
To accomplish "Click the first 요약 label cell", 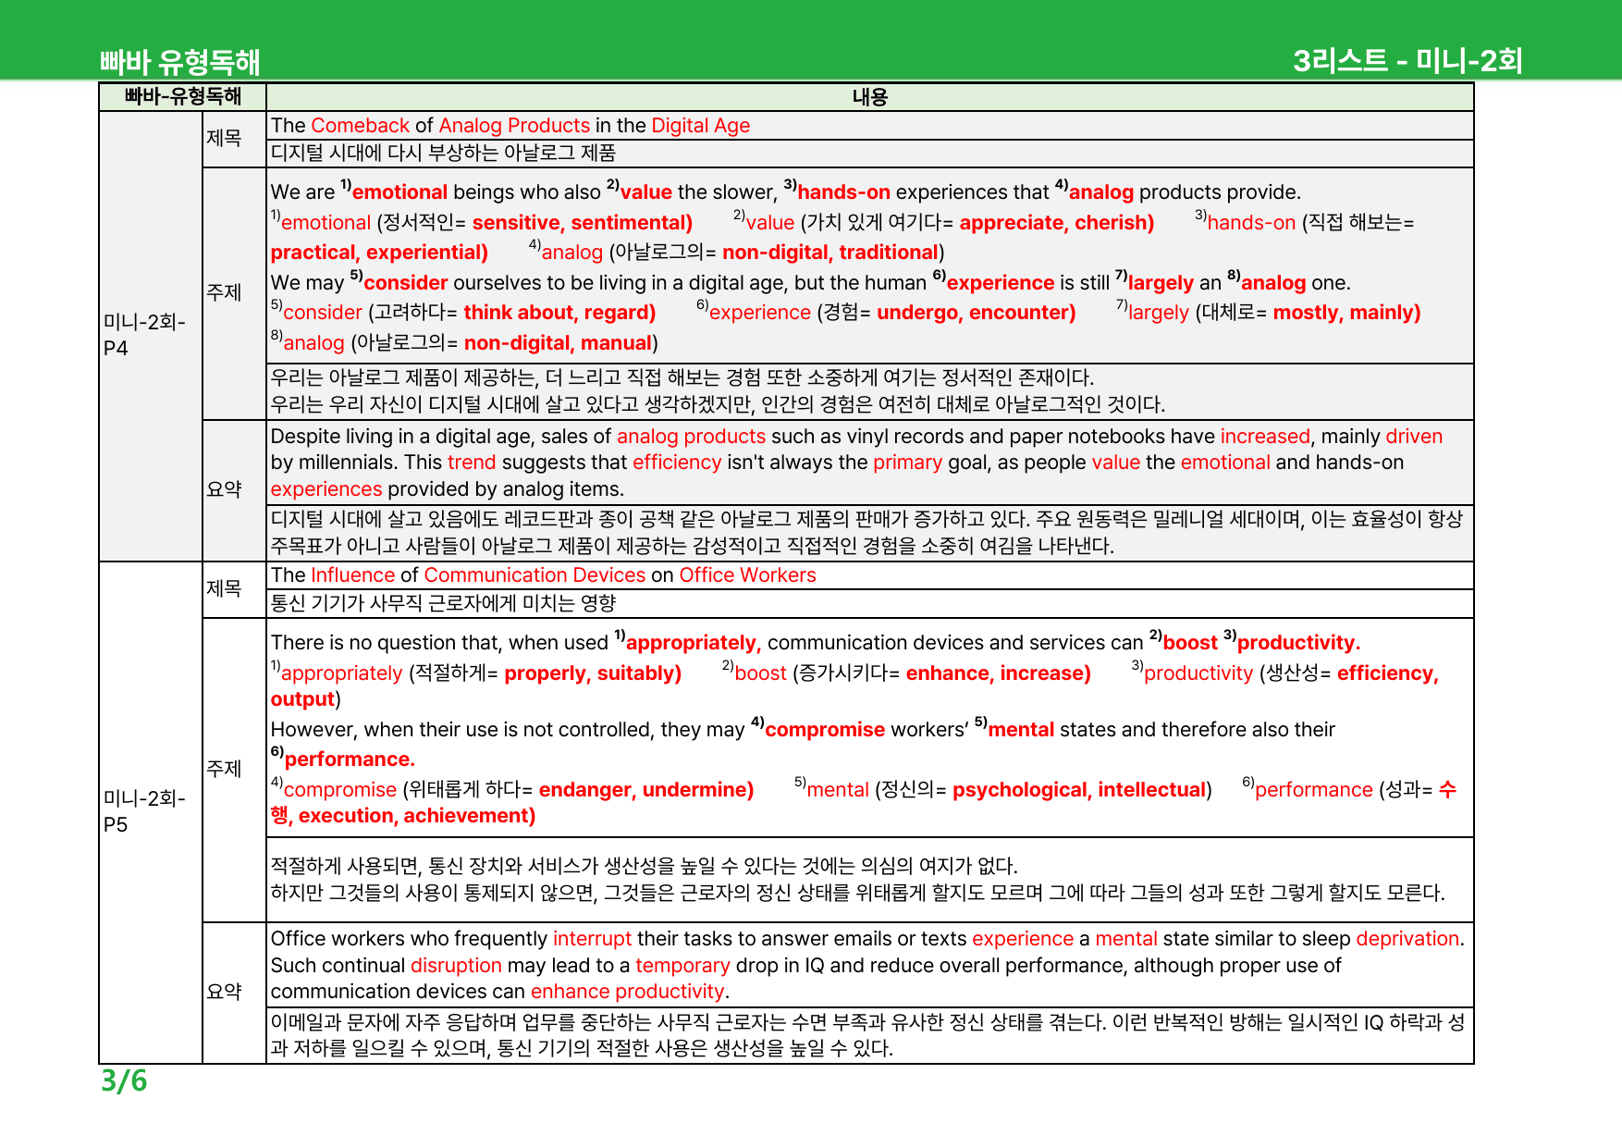I will (225, 489).
